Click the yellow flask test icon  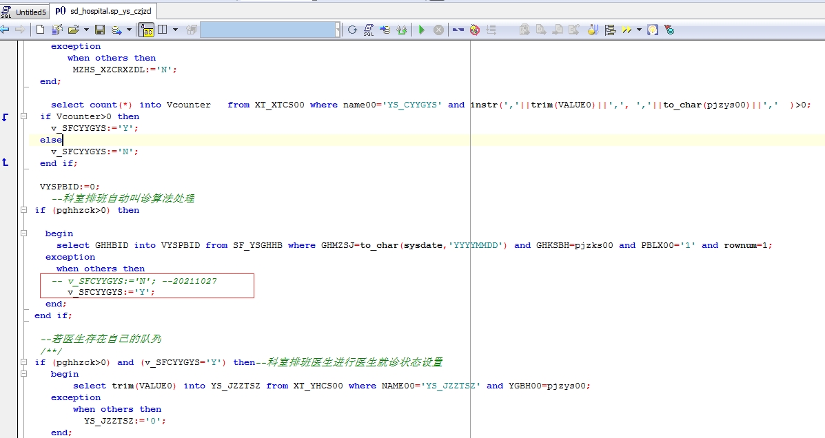(x=593, y=30)
